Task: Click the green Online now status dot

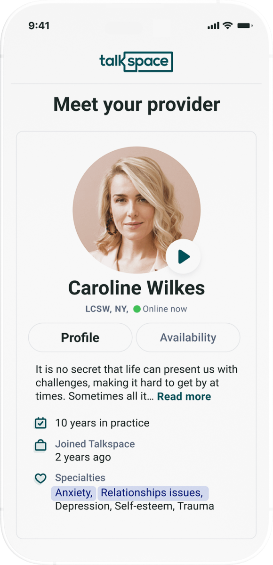Action: [x=137, y=309]
